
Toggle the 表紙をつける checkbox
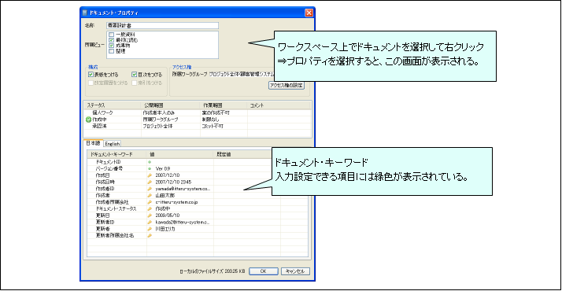(x=91, y=75)
